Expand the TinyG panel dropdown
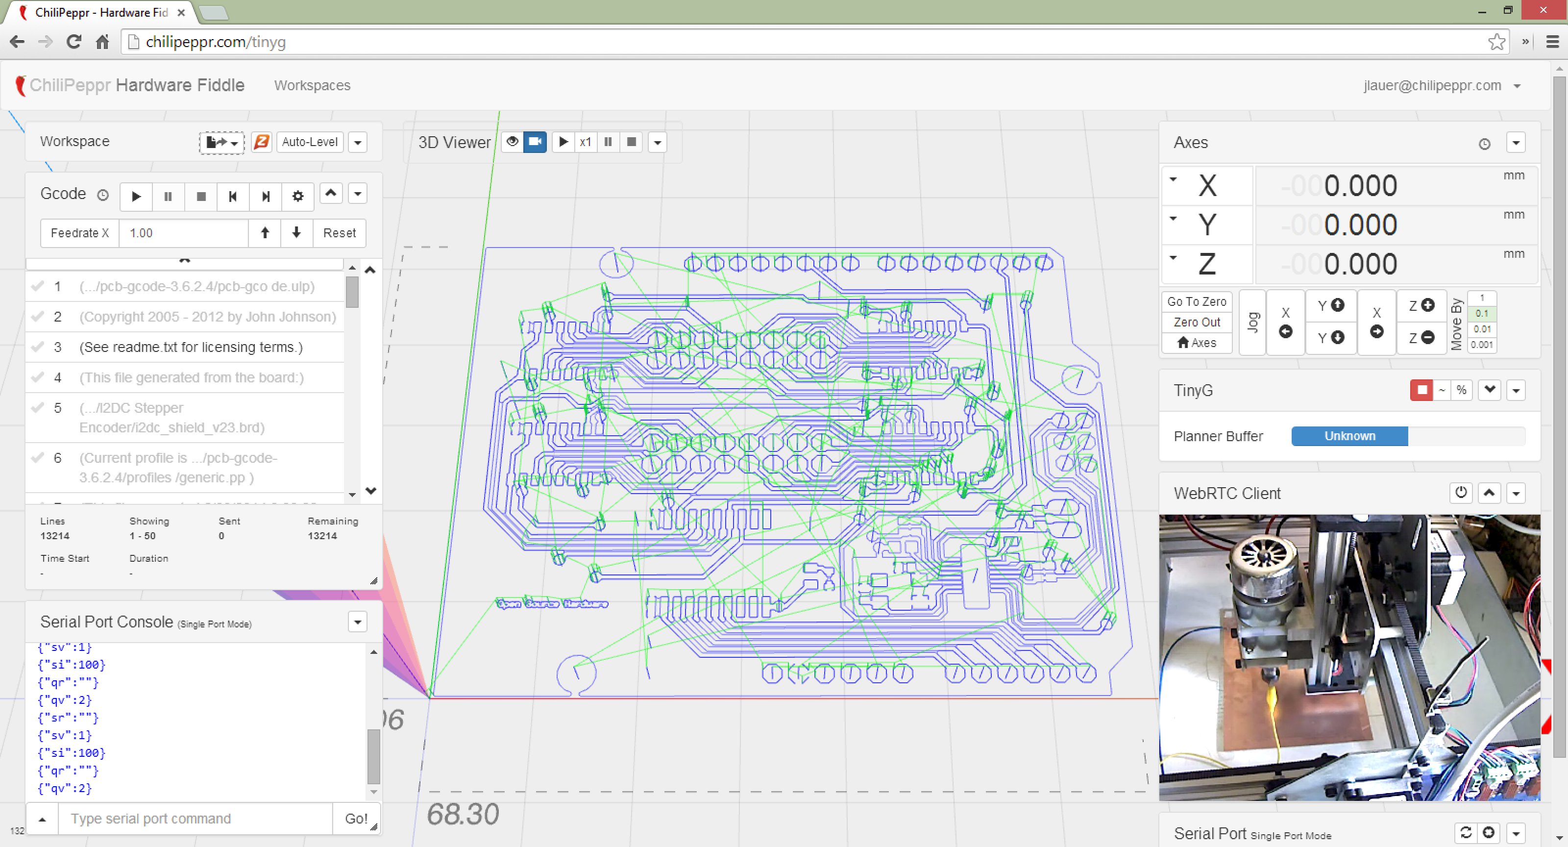Image resolution: width=1568 pixels, height=847 pixels. pos(1516,390)
